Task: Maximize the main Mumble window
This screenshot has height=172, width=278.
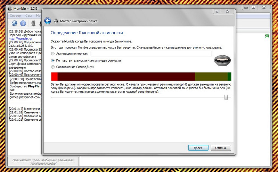Action: pos(254,7)
